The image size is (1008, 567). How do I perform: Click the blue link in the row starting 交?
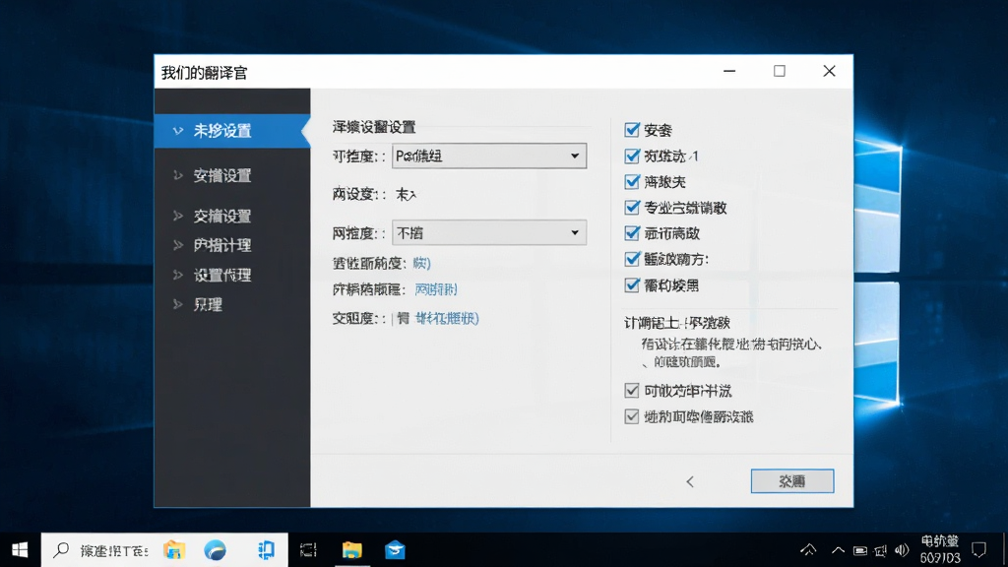[x=447, y=318]
